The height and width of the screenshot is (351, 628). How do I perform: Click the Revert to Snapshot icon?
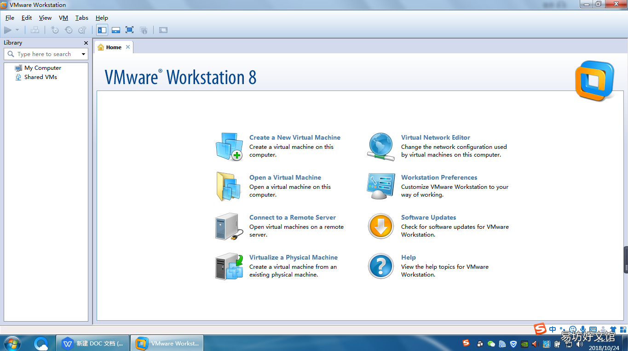[69, 30]
